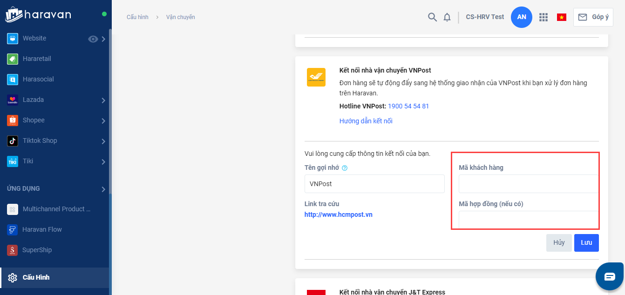Viewport: 625px width, 295px height.
Task: Select the Haravan Flow menu label
Action: (42, 229)
